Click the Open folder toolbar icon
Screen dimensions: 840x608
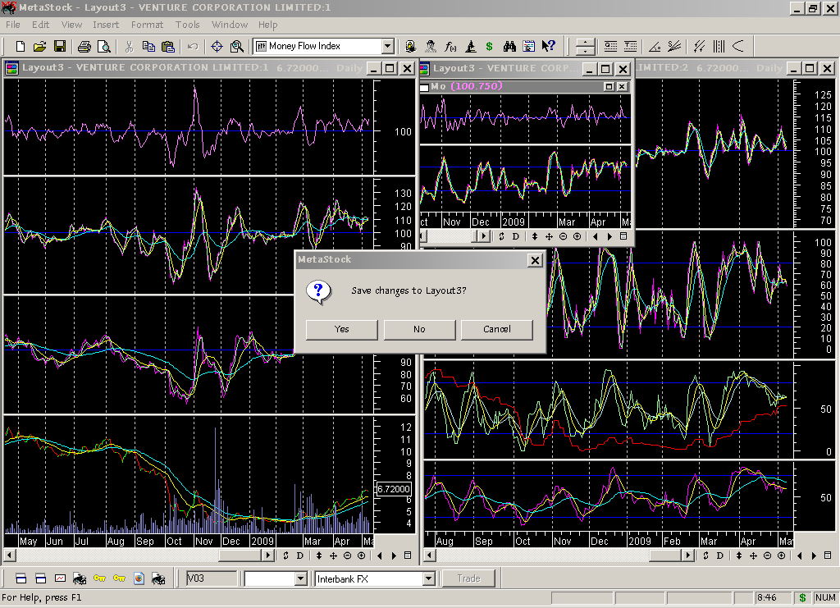coord(39,47)
